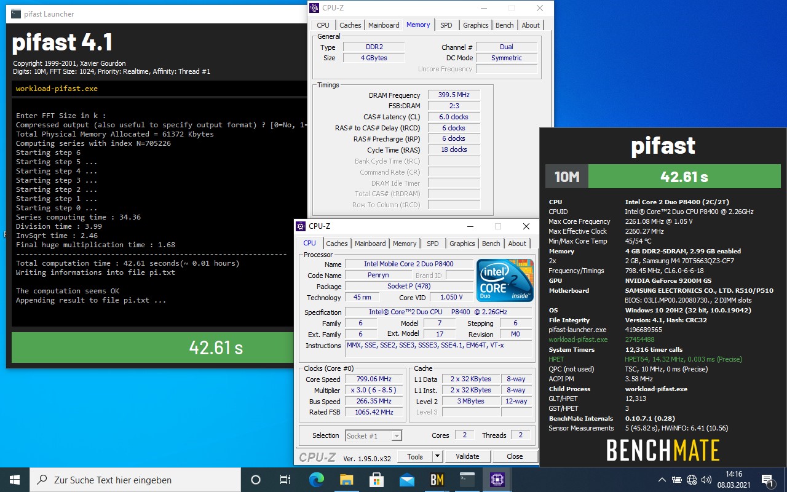Open Graphics tab in upper CPU-Z window
Viewport: 787px width, 492px height.
[476, 25]
